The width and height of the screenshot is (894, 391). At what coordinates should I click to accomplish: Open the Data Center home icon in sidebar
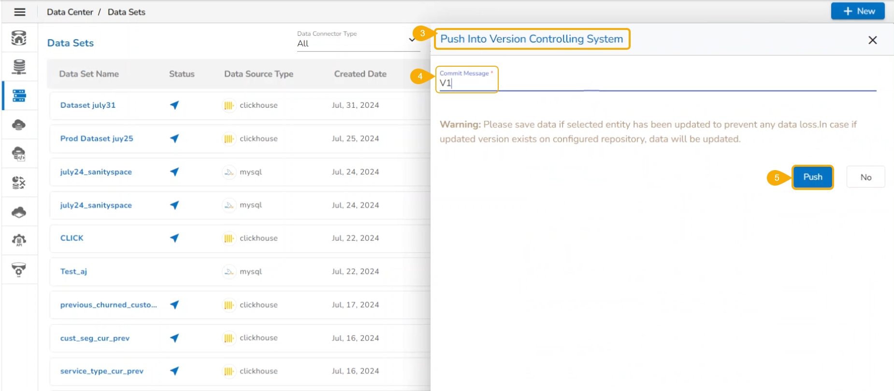coord(19,38)
